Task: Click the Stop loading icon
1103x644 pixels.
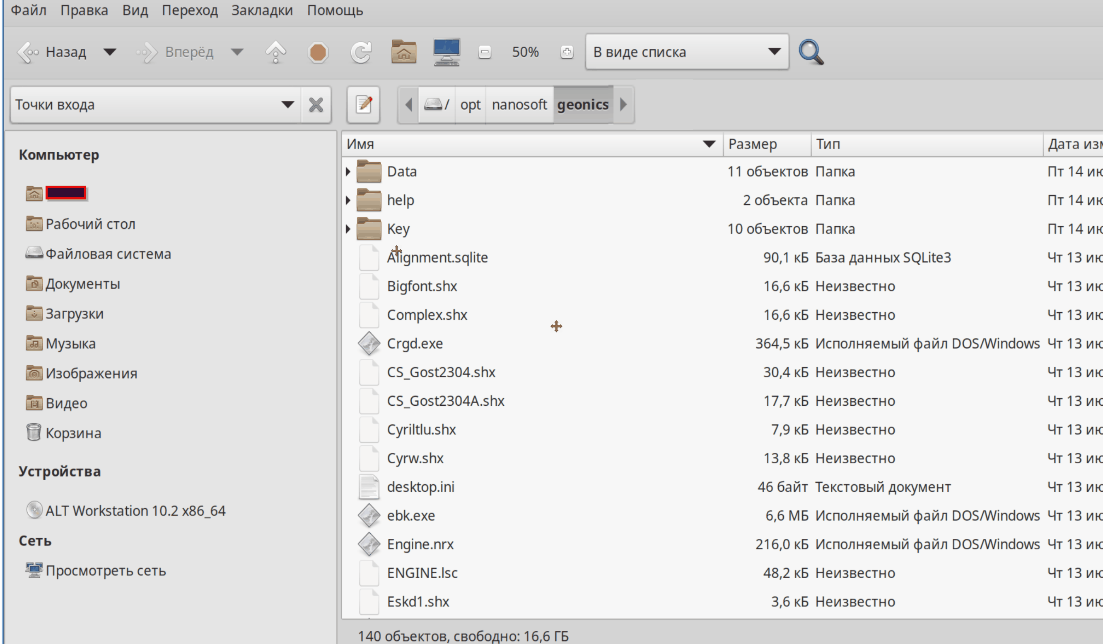Action: 318,53
